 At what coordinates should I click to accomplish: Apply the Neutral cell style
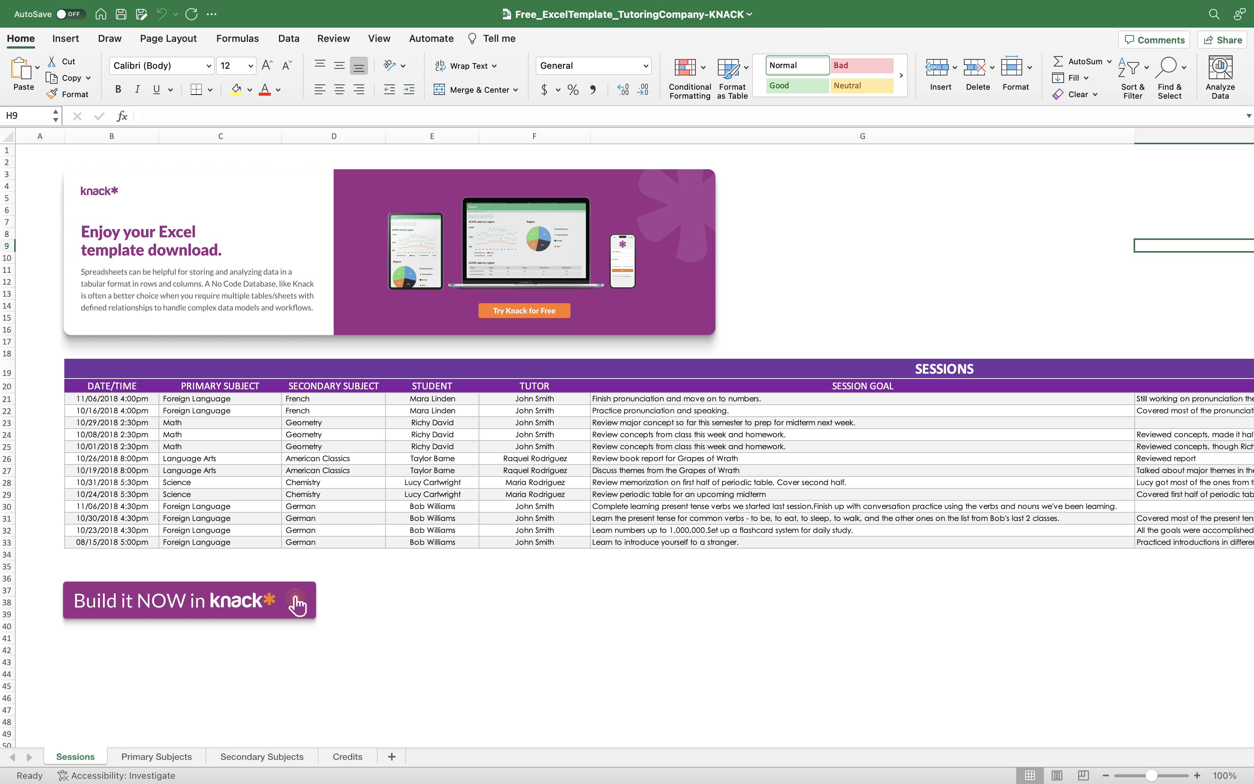(861, 85)
